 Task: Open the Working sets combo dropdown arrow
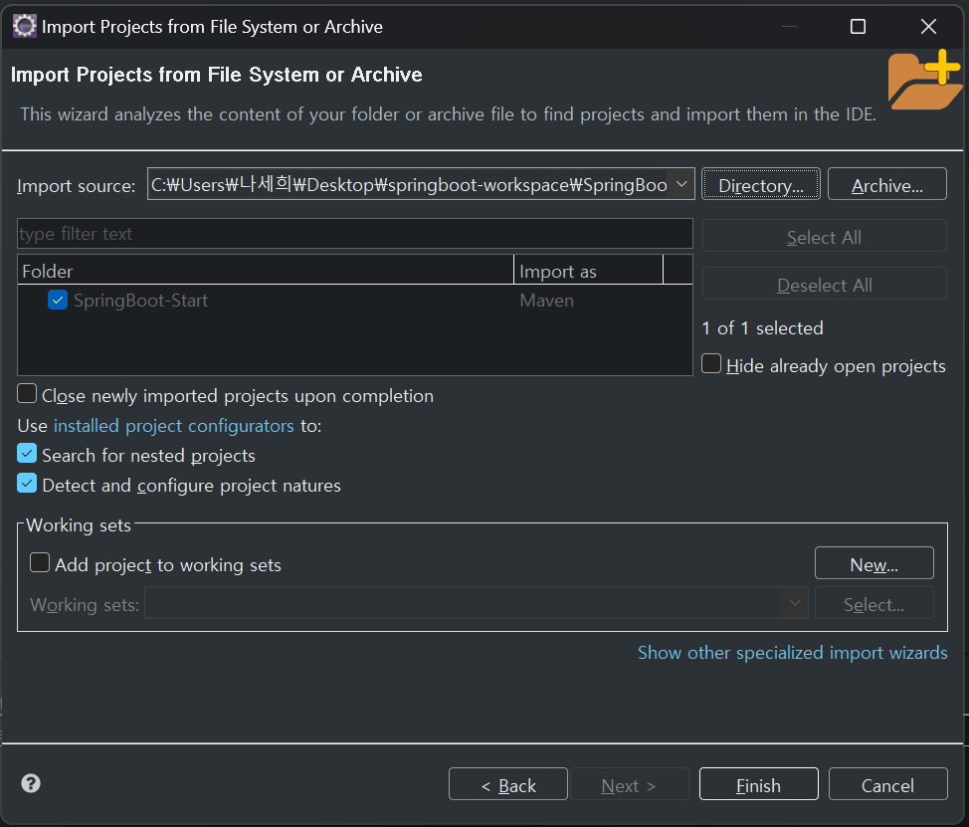pos(795,603)
